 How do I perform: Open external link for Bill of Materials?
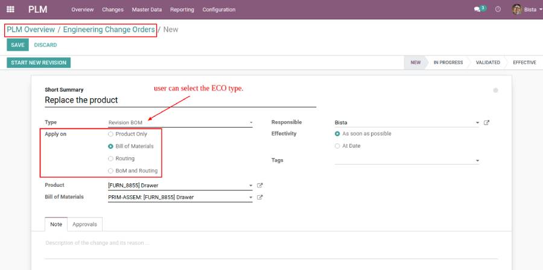pyautogui.click(x=260, y=197)
